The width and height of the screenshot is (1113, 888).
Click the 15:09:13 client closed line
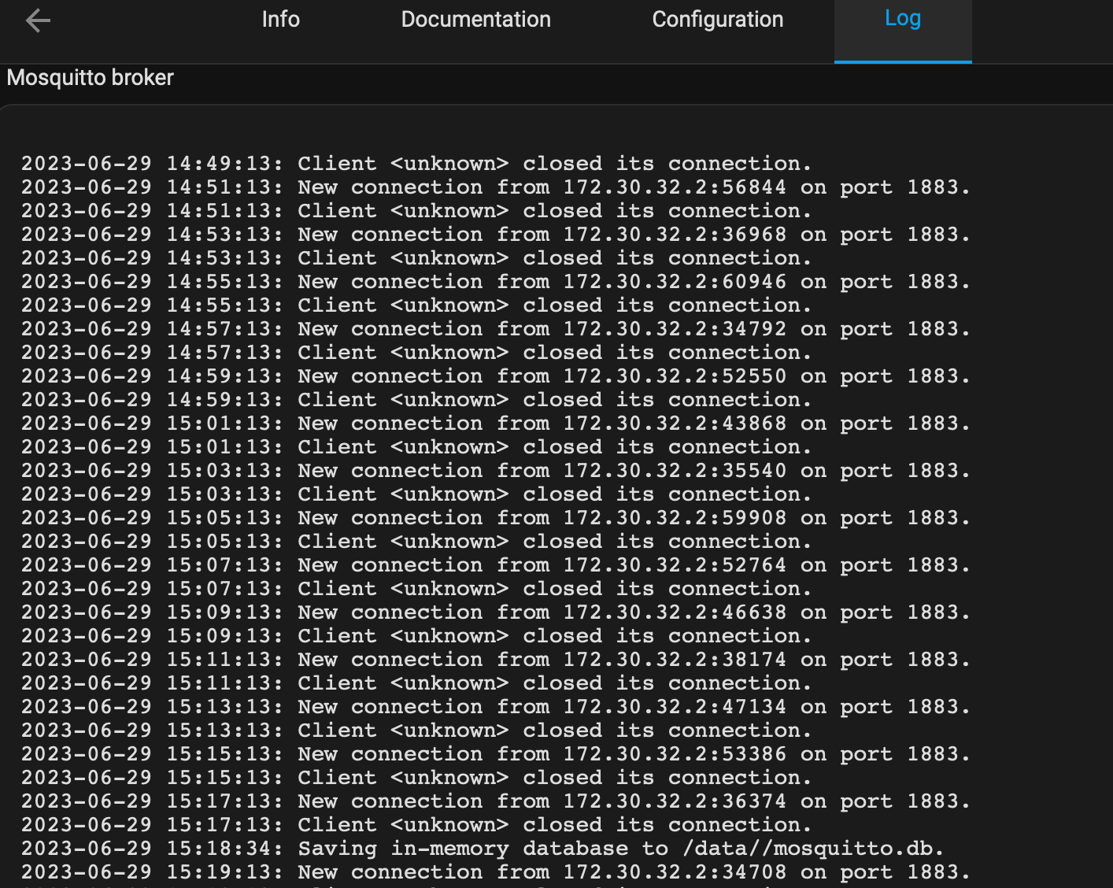tap(416, 636)
